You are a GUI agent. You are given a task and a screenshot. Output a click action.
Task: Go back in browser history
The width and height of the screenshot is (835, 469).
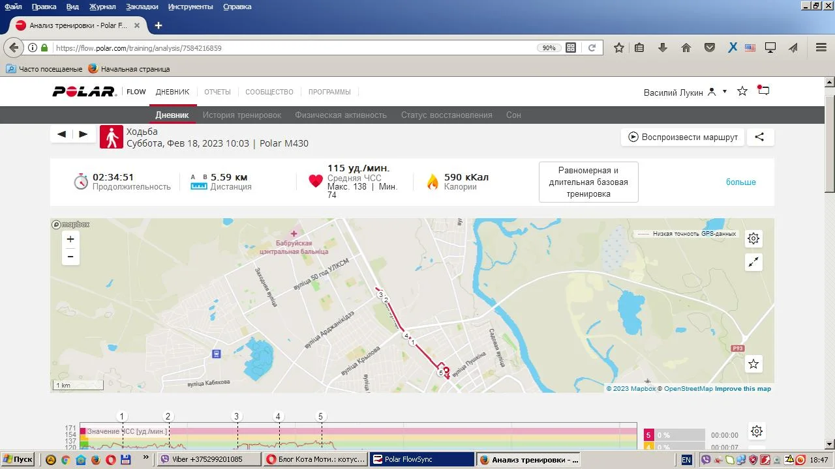point(14,48)
